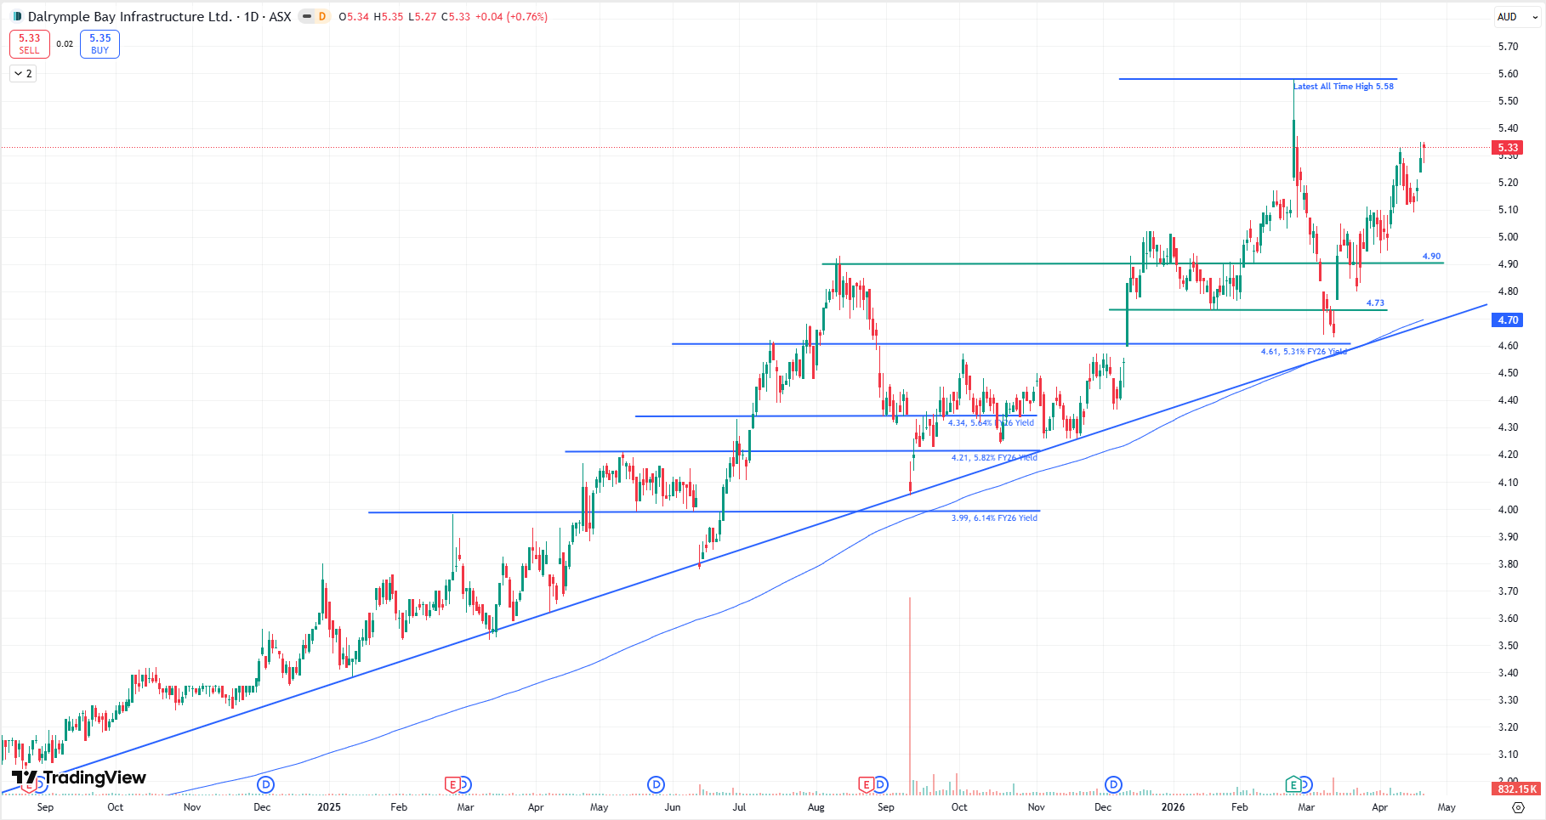The width and height of the screenshot is (1546, 820).
Task: Click the TradingView logo
Action: (79, 778)
